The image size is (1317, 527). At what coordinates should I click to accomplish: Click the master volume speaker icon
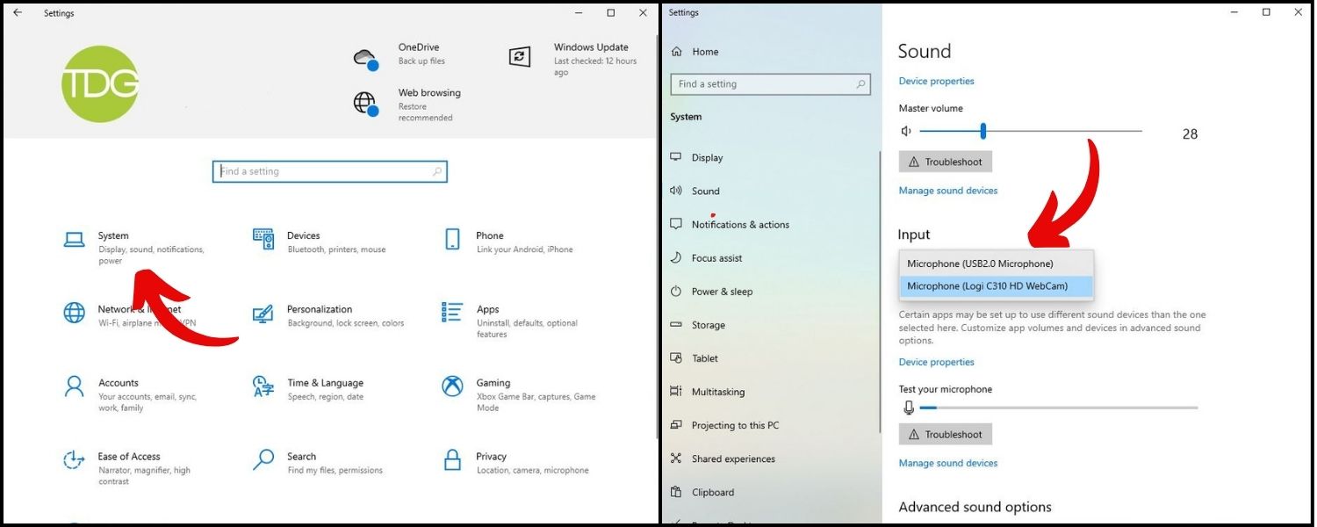[x=907, y=132]
